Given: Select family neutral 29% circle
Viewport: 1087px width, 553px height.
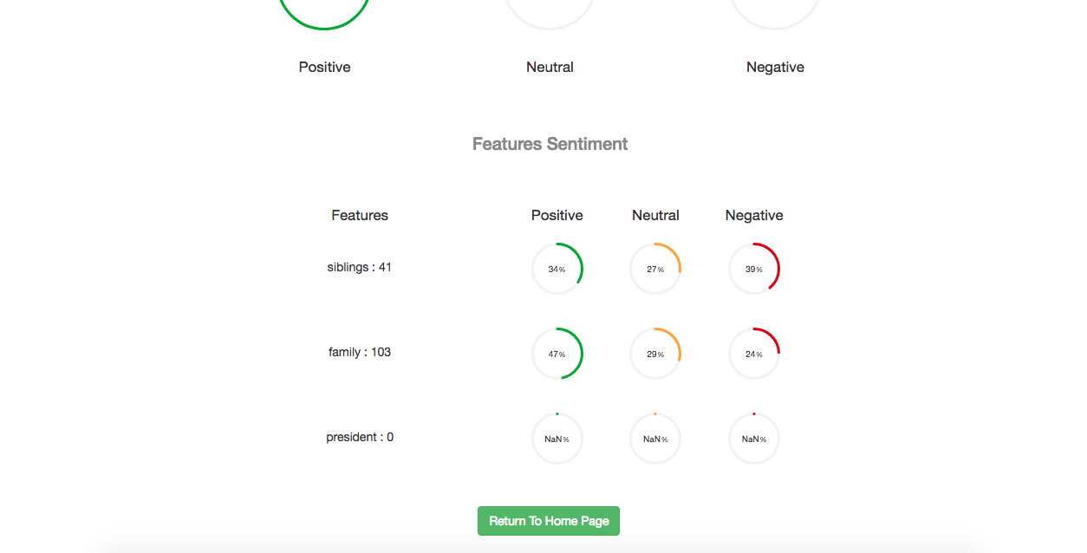Looking at the screenshot, I should pos(655,354).
